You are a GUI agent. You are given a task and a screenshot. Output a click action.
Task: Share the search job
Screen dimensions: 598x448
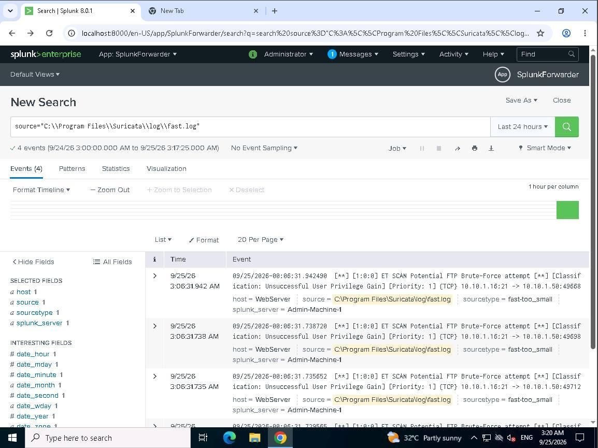click(x=457, y=148)
